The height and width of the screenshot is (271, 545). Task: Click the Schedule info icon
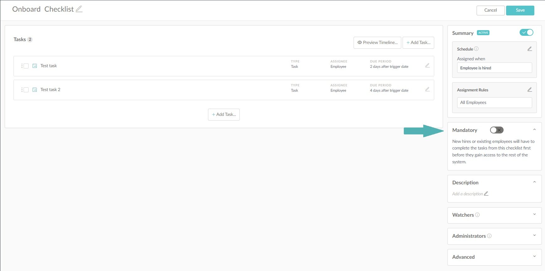click(476, 49)
